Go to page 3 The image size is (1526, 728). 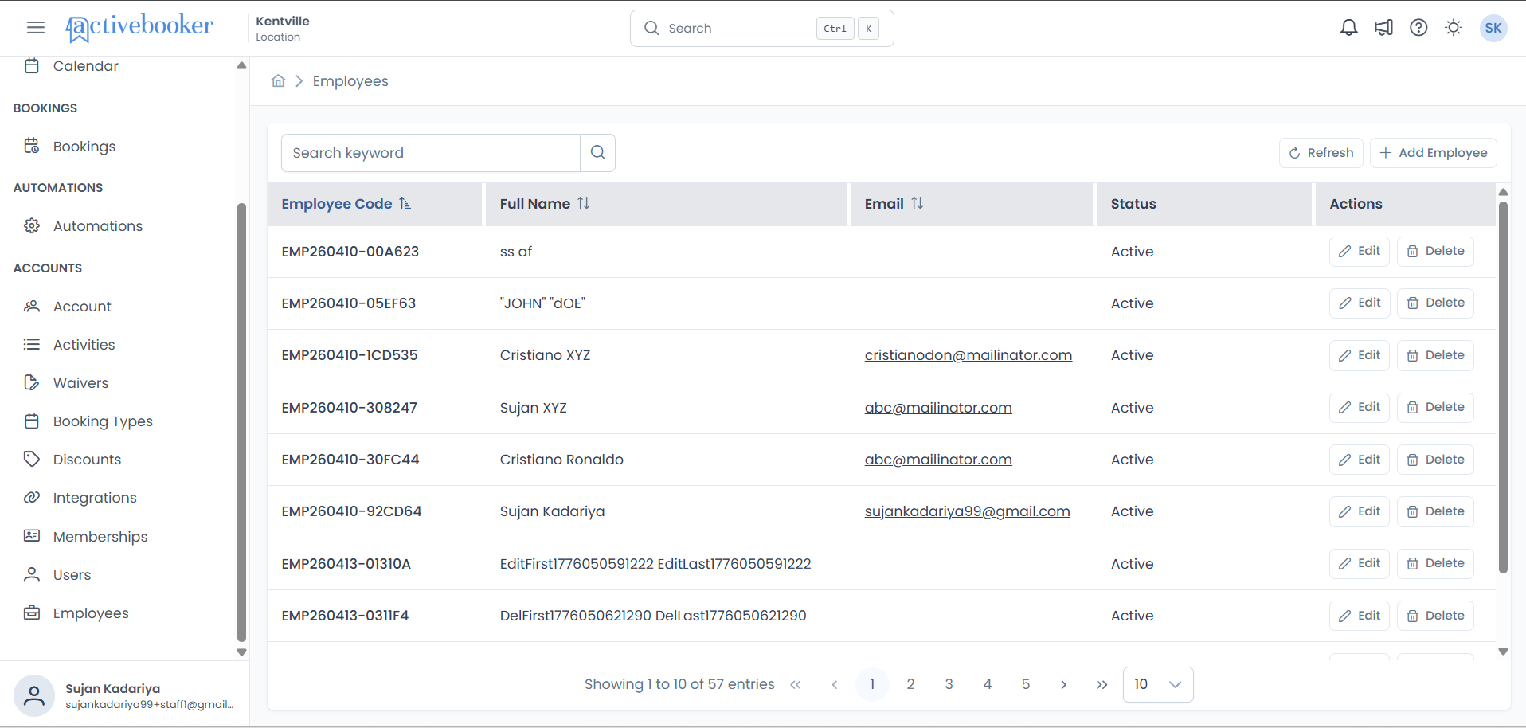(949, 684)
